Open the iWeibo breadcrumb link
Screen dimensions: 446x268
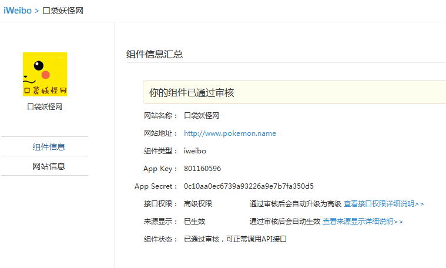click(x=18, y=11)
